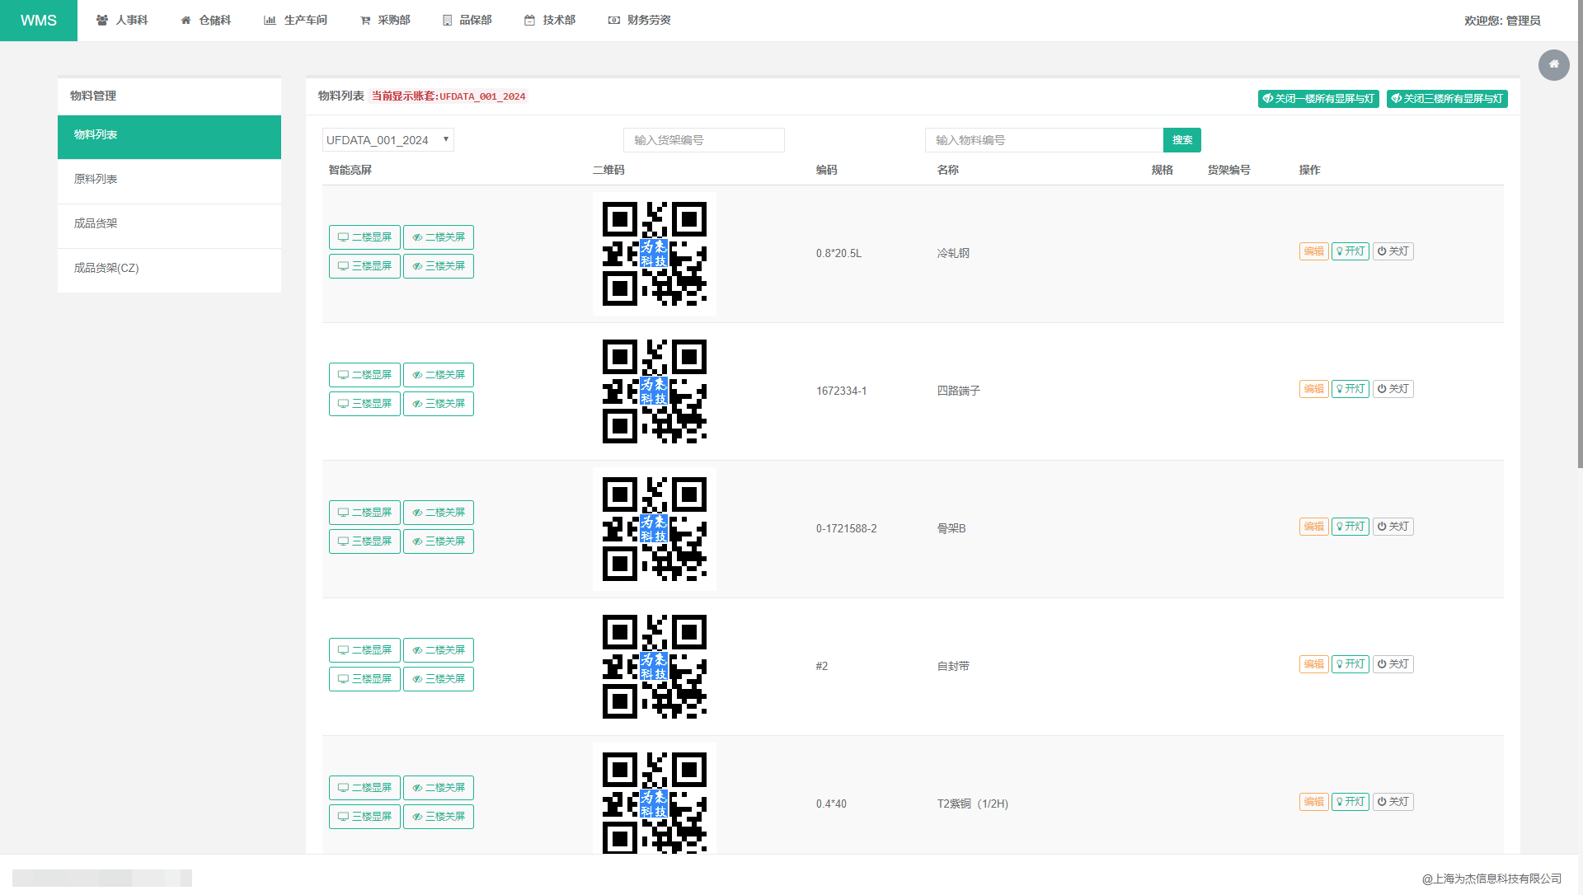Image resolution: width=1583 pixels, height=895 pixels.
Task: Open the 仓储科 menu
Action: tap(206, 21)
